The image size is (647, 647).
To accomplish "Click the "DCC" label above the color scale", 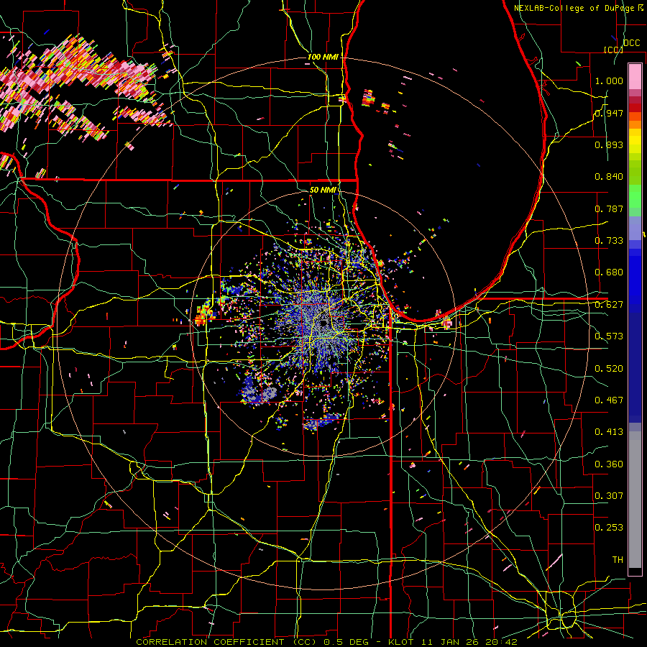I will pyautogui.click(x=631, y=43).
